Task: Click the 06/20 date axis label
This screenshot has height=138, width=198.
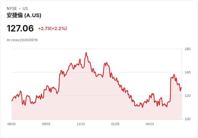Action: click(x=12, y=124)
